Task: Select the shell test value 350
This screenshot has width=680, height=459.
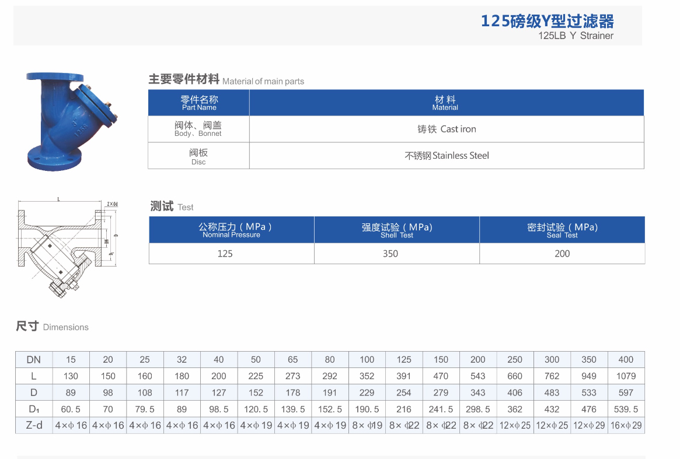Action: (x=390, y=254)
